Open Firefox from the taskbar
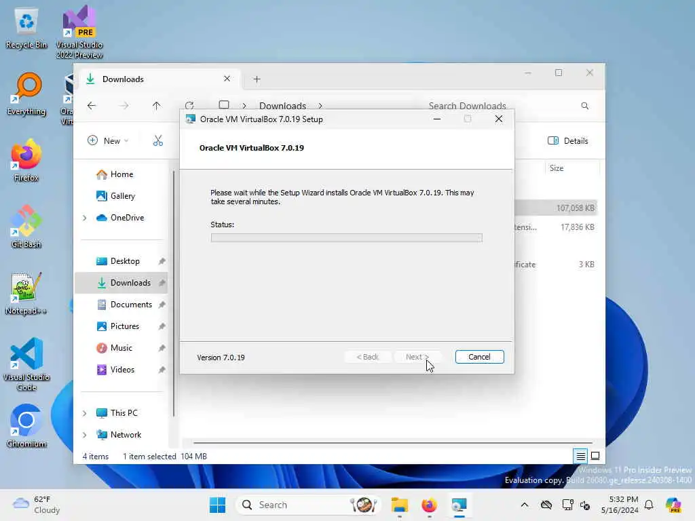 pos(429,505)
